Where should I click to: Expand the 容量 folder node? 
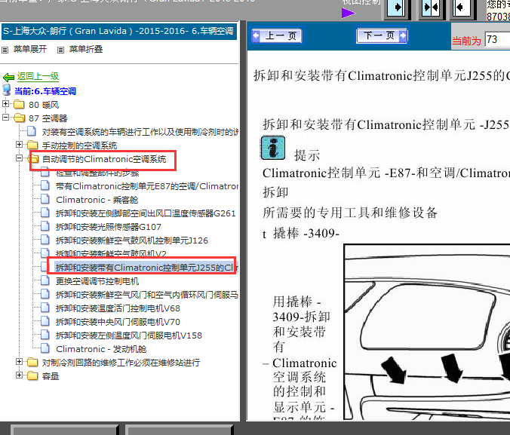[x=19, y=375]
